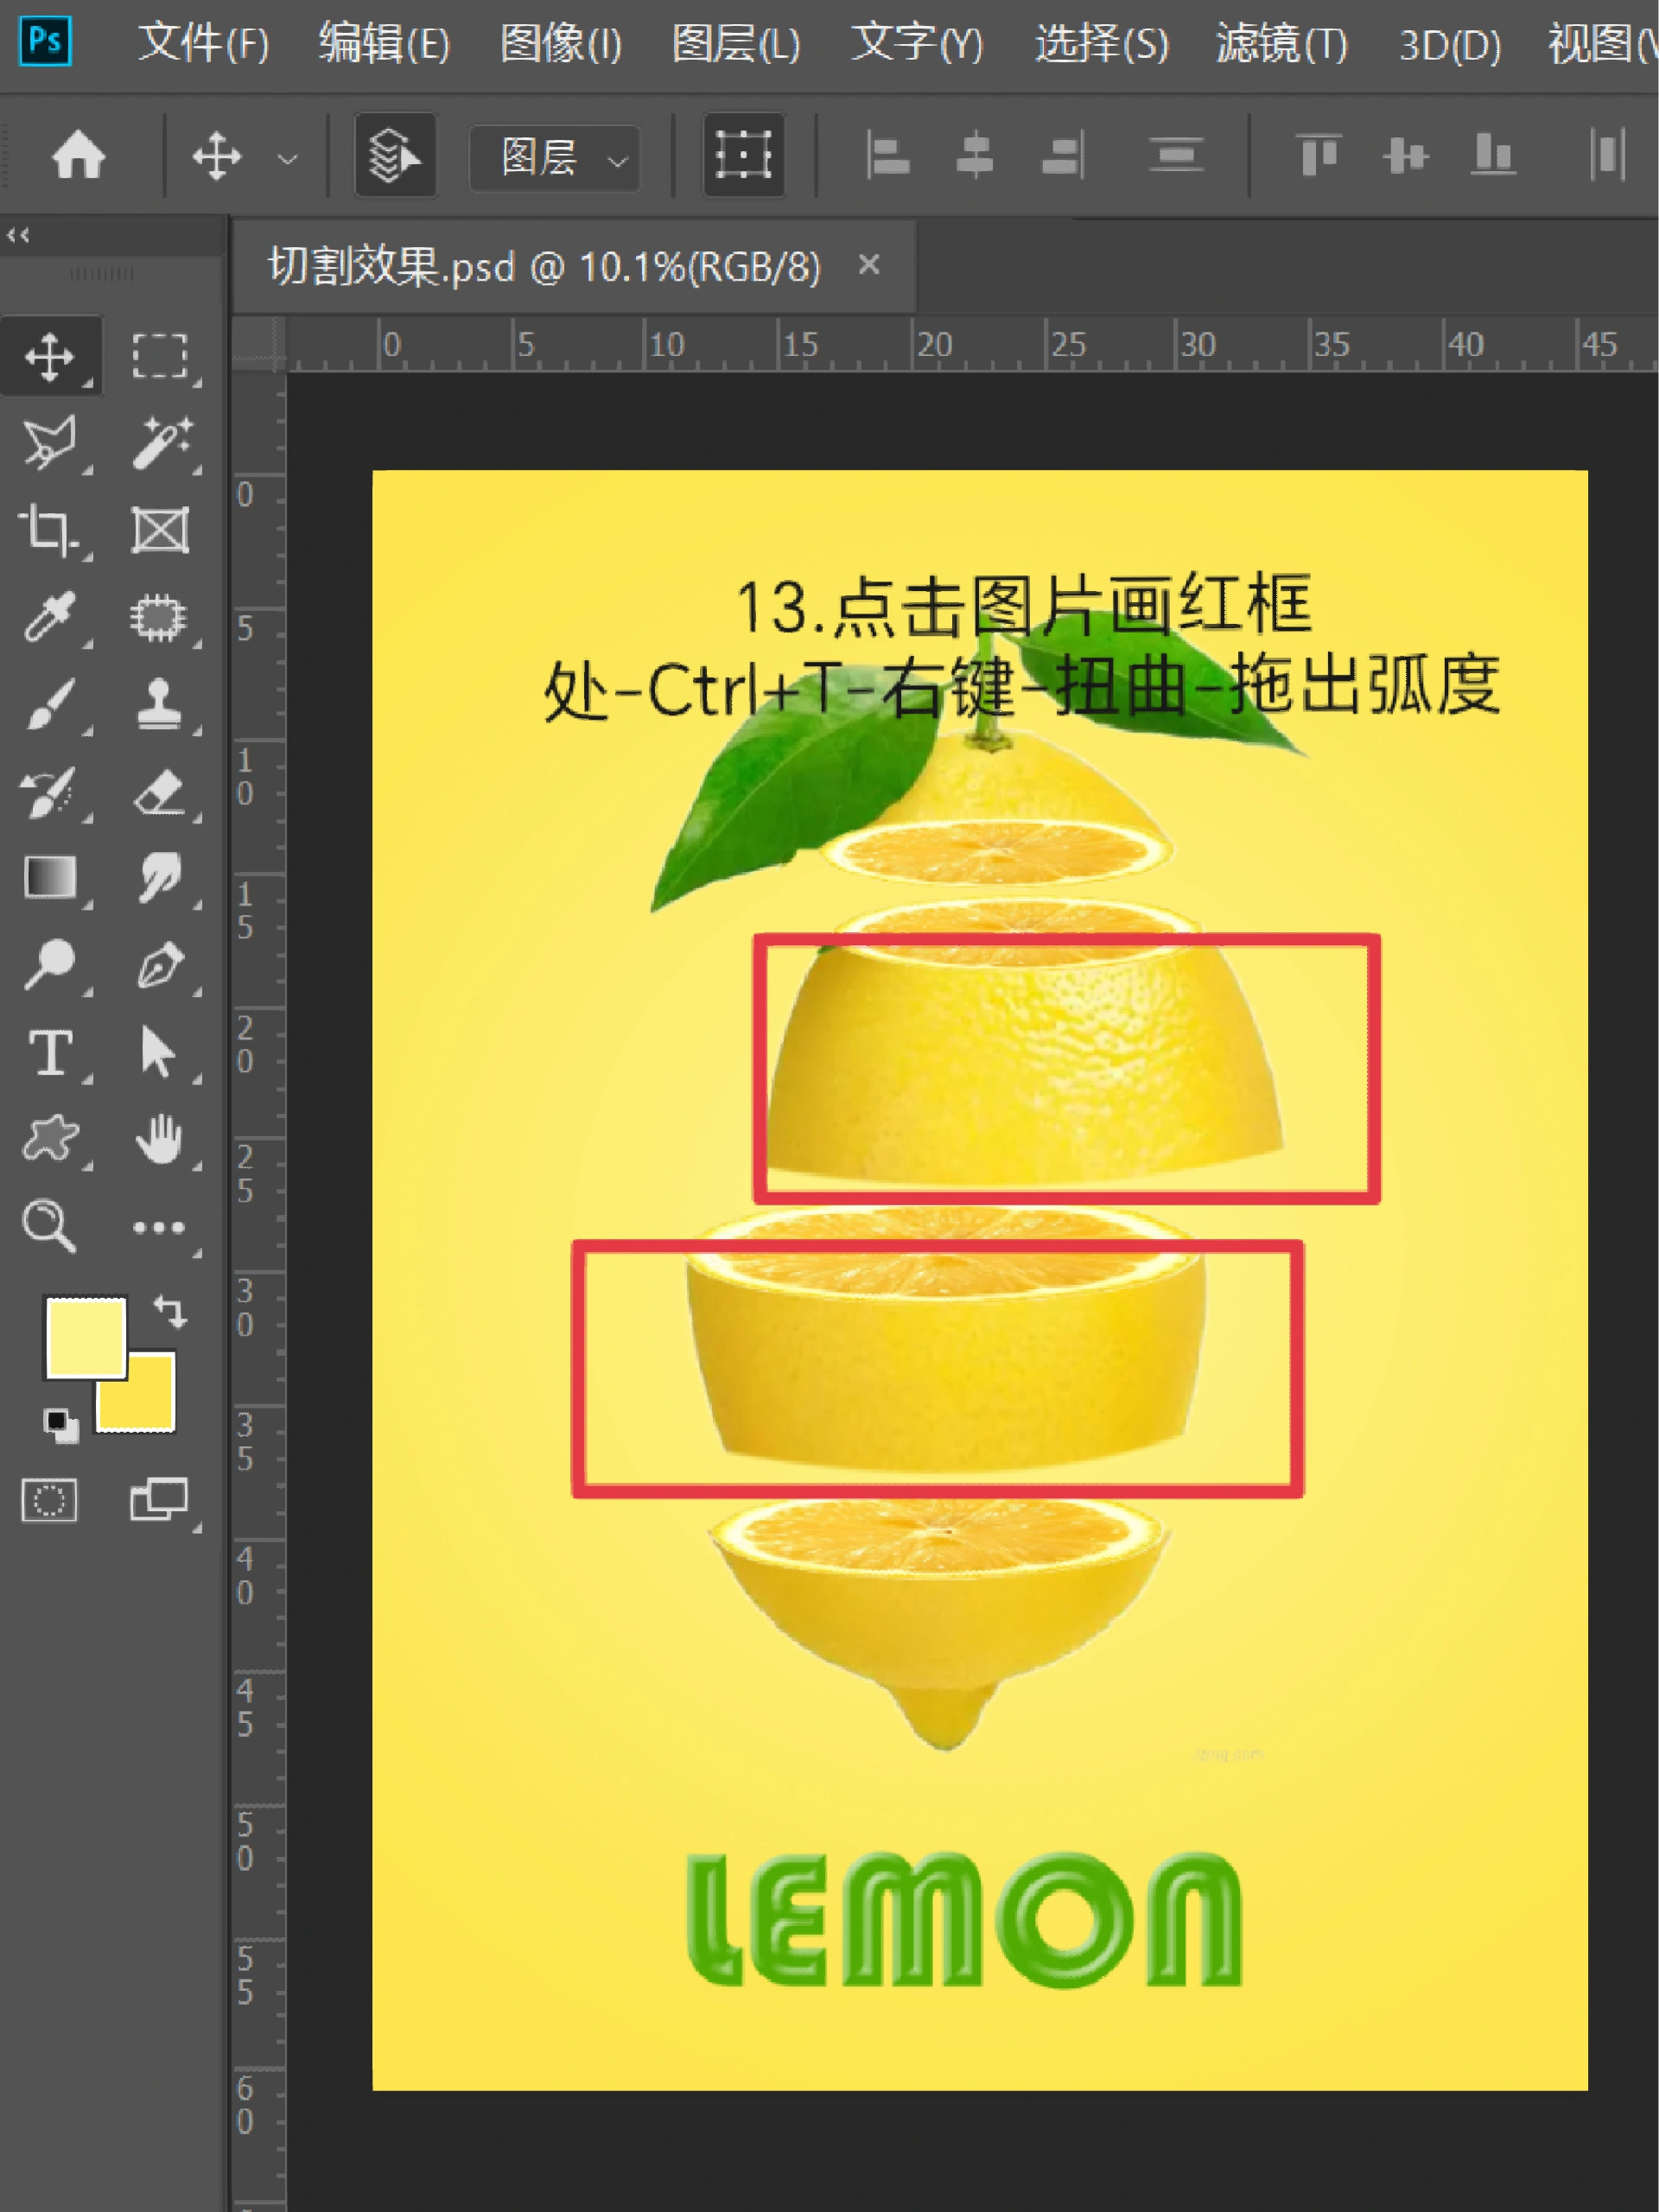Select the Pen tool
1659x2212 pixels.
pyautogui.click(x=163, y=966)
